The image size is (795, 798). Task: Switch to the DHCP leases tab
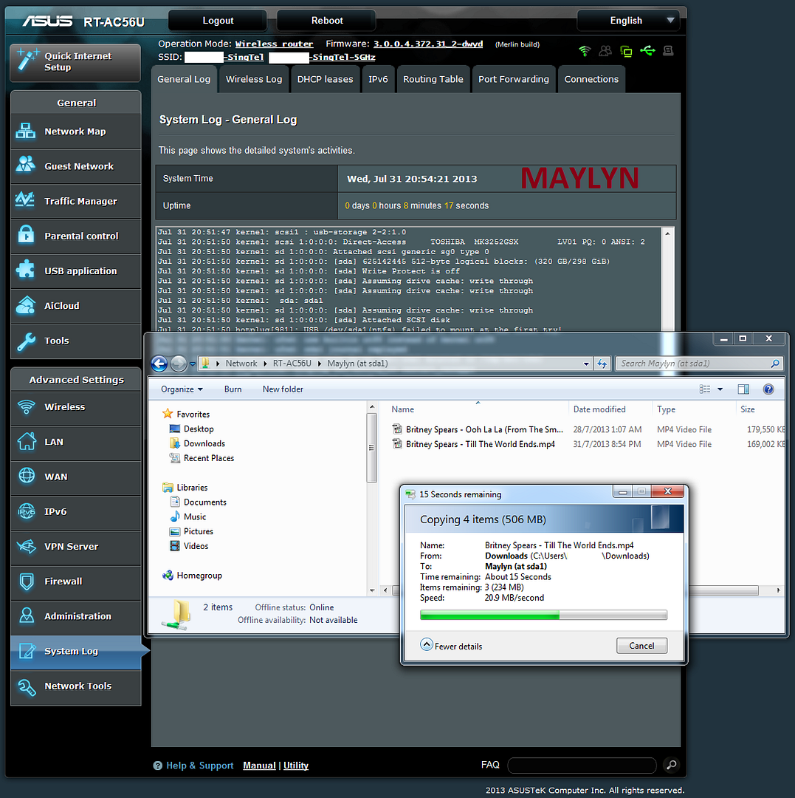click(325, 79)
